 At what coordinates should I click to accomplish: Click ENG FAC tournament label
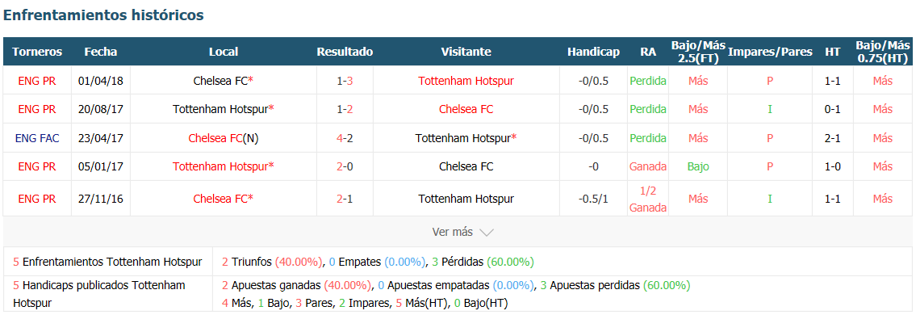tap(37, 138)
